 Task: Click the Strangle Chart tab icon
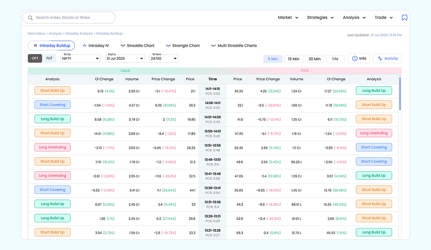(x=168, y=45)
